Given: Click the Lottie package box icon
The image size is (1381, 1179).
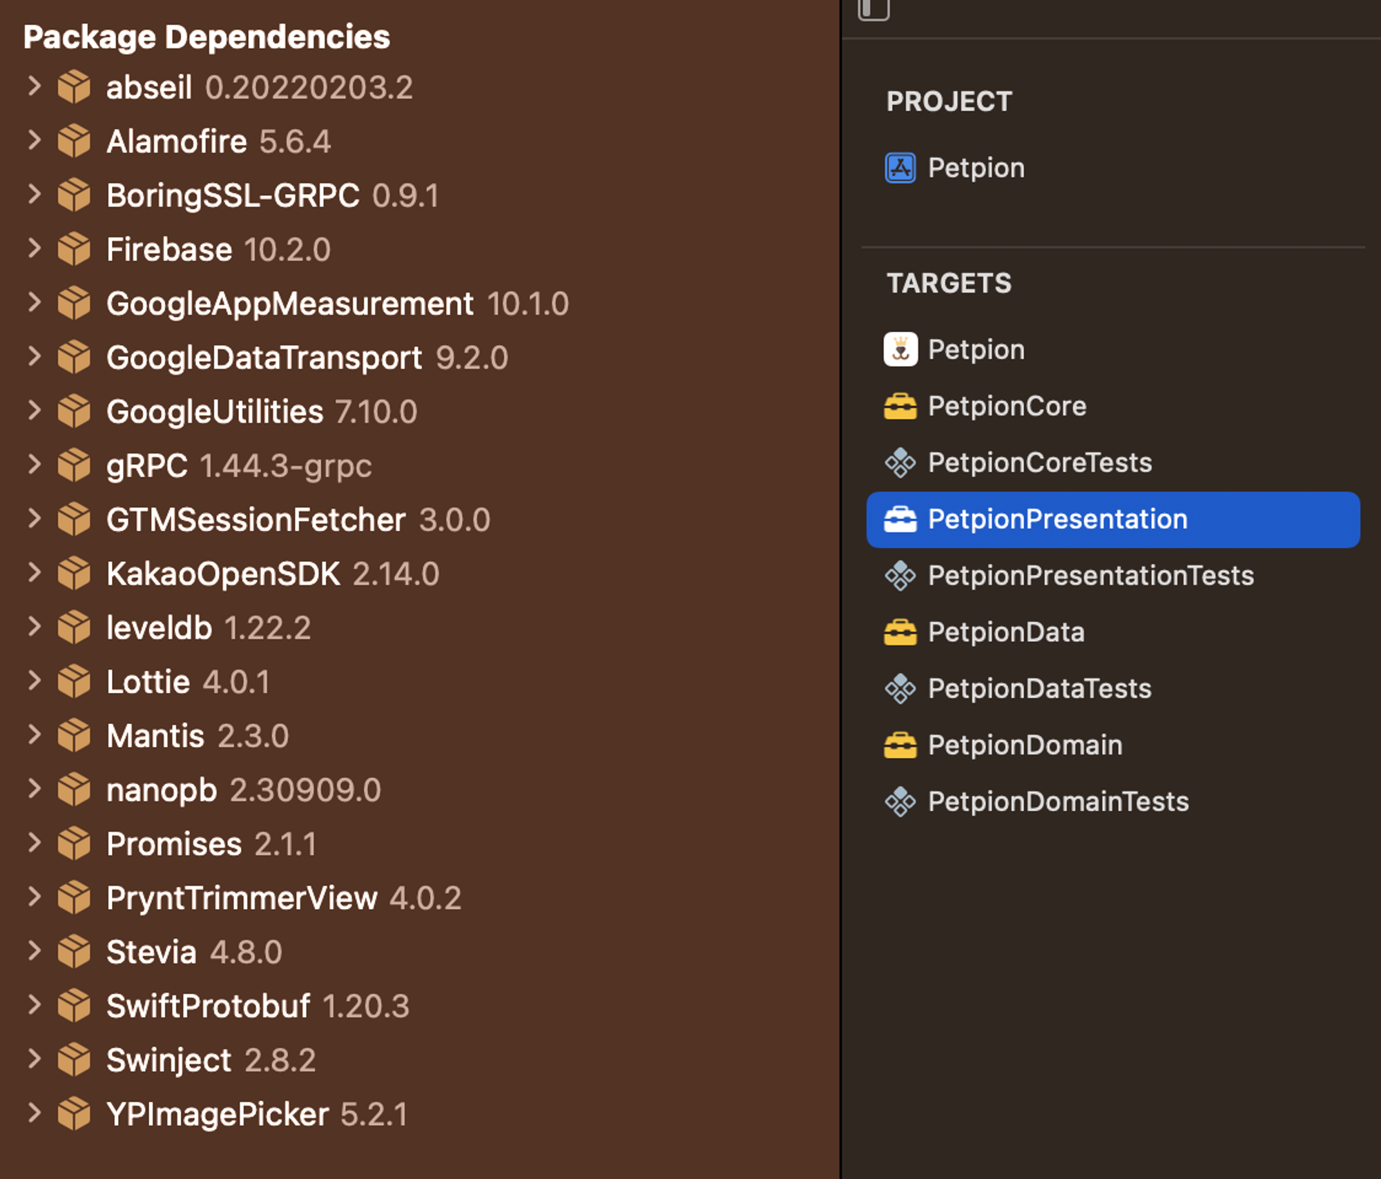Looking at the screenshot, I should pyautogui.click(x=74, y=682).
